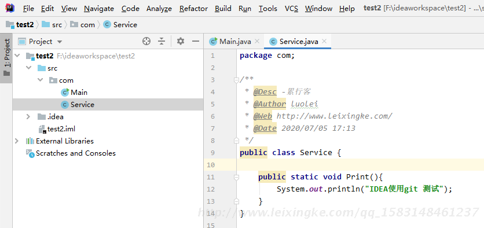Image resolution: width=484 pixels, height=228 pixels.
Task: Click the test2.iml file icon
Action: (42, 129)
